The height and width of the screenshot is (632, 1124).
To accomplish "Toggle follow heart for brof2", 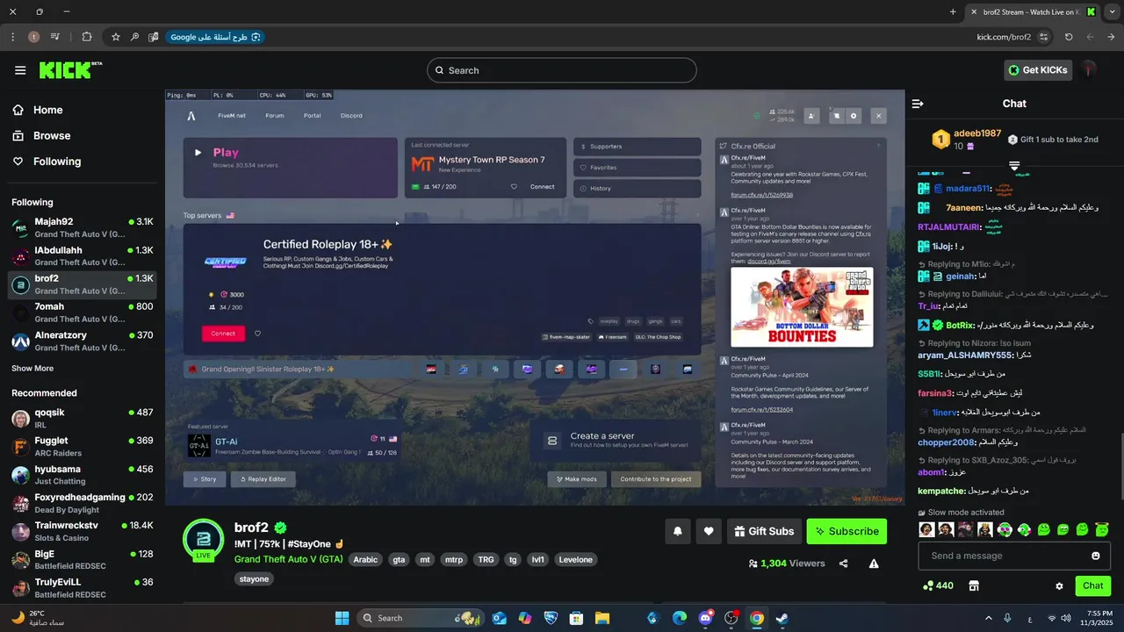I will click(709, 531).
